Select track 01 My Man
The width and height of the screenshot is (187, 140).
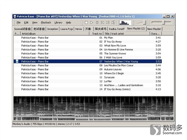tap(88, 38)
